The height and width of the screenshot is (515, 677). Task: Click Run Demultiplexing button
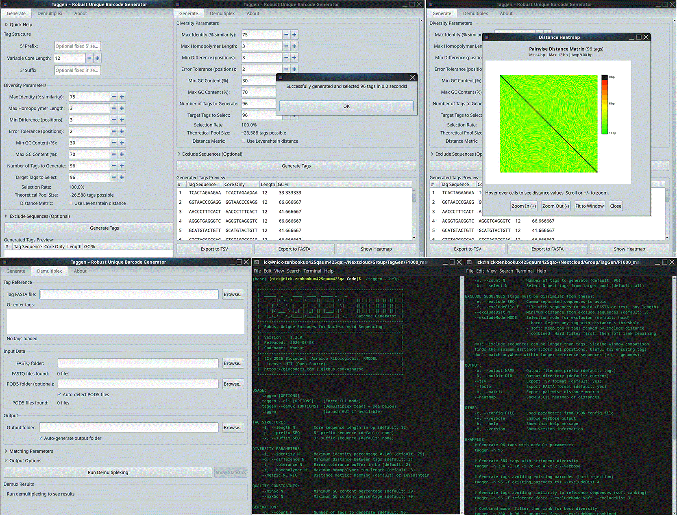[108, 472]
